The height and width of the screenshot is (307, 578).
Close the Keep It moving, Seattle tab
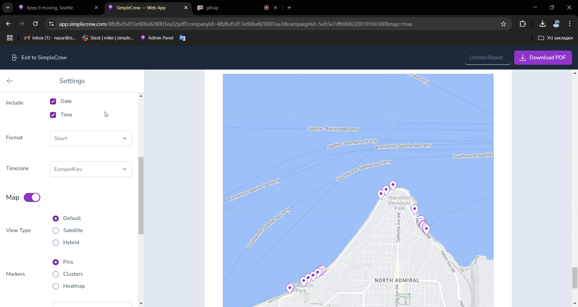tap(96, 8)
